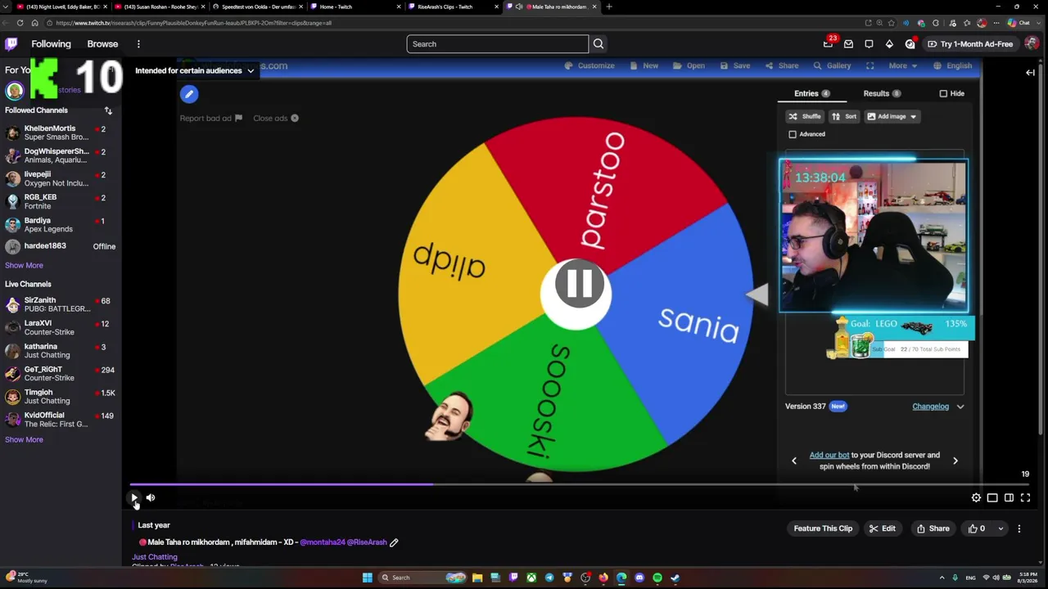This screenshot has width=1048, height=589.
Task: Open the Browse tab
Action: (x=102, y=44)
